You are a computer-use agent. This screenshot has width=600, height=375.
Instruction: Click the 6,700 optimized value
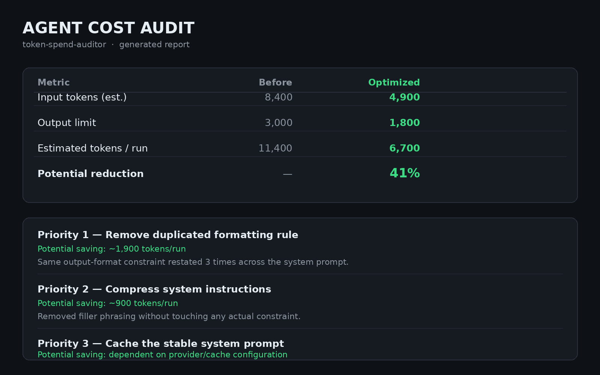click(x=405, y=148)
